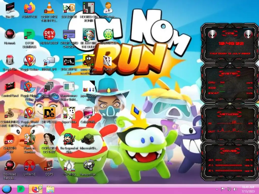The width and height of the screenshot is (259, 194).
Task: Select the VM0Technic doctor icon
Action: 108,8
